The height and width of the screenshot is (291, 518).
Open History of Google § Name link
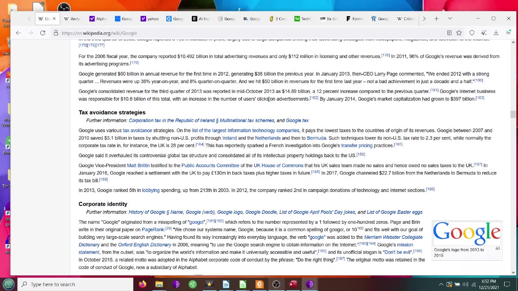pos(156,212)
